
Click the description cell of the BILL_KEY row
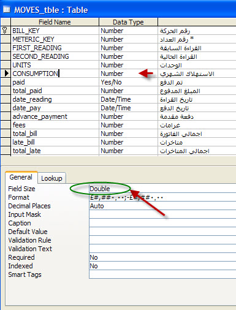coord(197,31)
